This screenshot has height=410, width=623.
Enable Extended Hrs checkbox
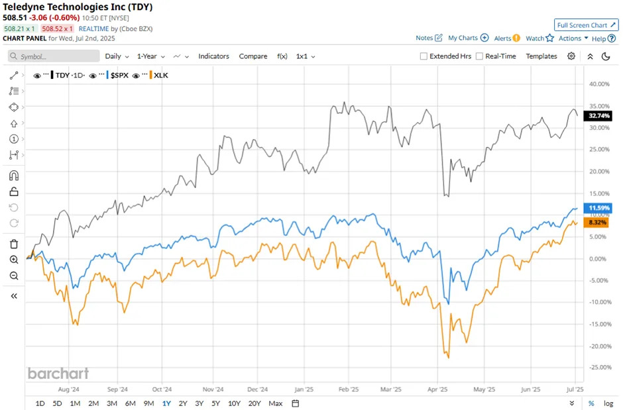[424, 56]
